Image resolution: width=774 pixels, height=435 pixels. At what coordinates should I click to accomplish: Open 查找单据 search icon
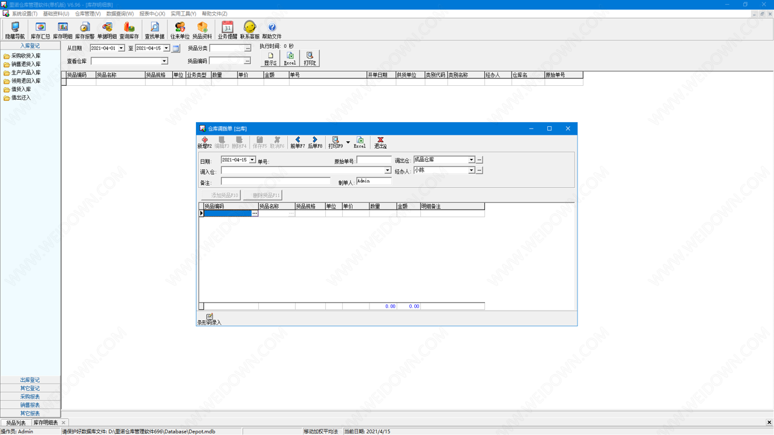coord(155,30)
